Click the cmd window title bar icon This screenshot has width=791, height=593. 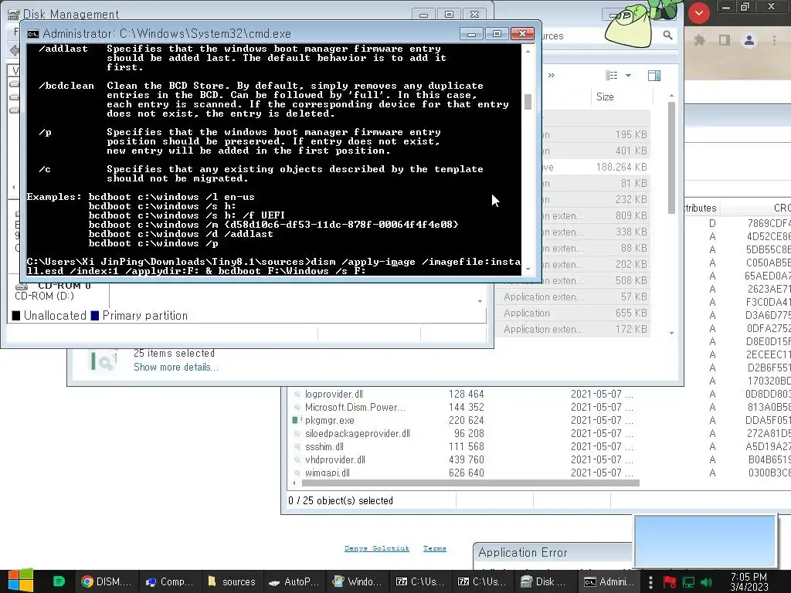coord(33,34)
